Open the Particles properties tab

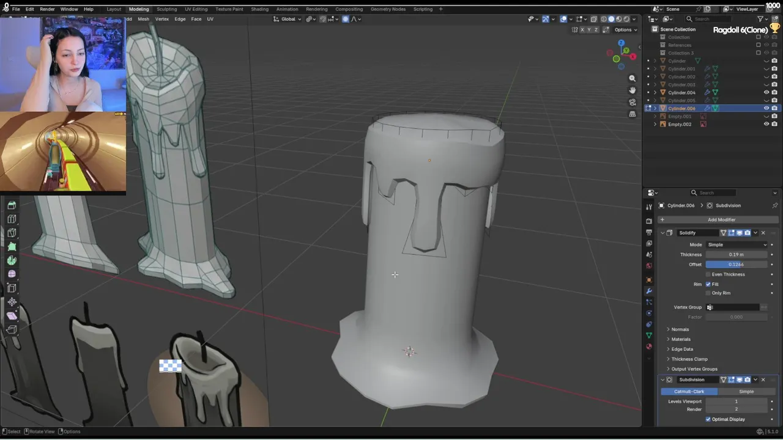click(x=649, y=302)
